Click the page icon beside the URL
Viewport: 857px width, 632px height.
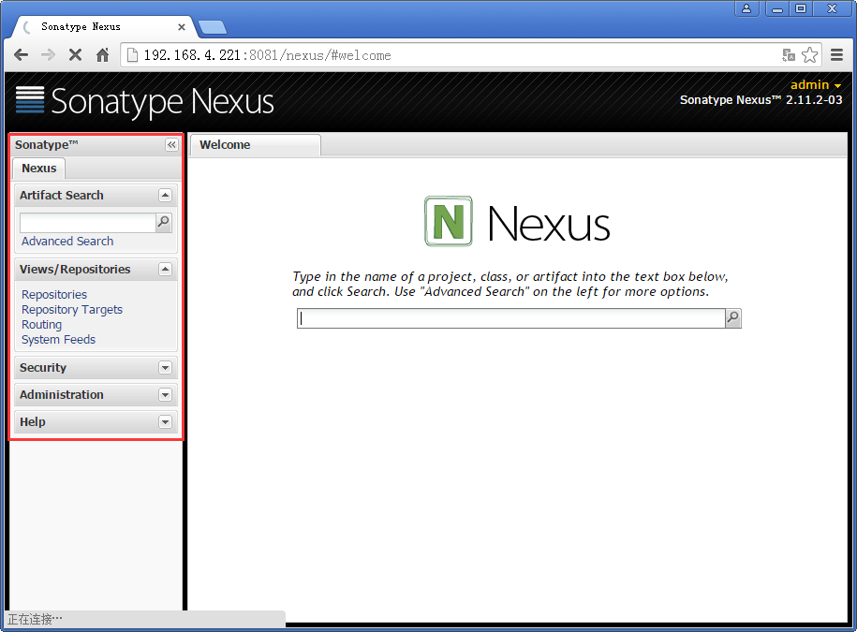click(x=132, y=55)
